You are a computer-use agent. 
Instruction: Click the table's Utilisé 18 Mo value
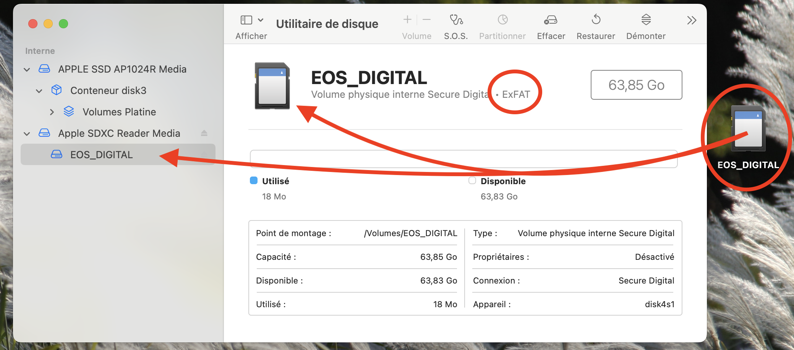[445, 304]
